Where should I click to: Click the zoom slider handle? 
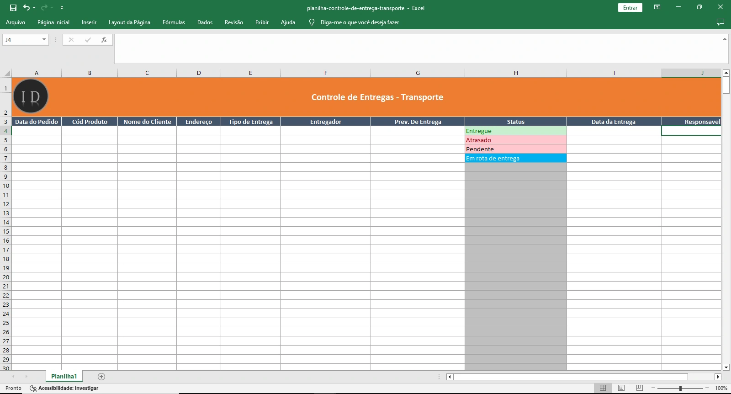click(x=680, y=388)
